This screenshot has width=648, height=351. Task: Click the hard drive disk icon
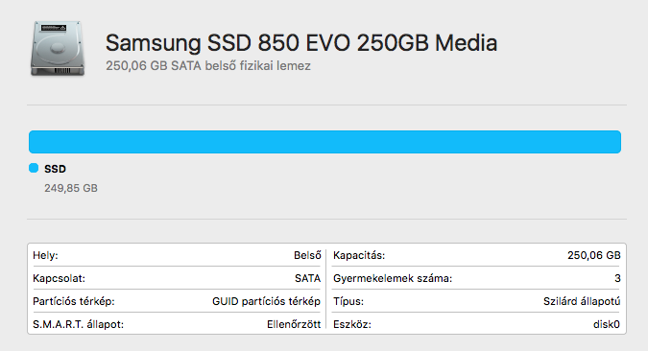coord(58,49)
